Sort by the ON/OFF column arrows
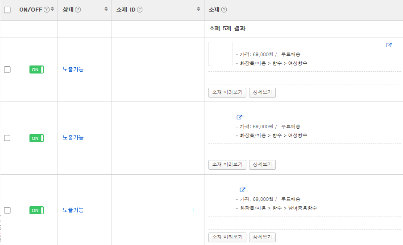 pos(53,9)
